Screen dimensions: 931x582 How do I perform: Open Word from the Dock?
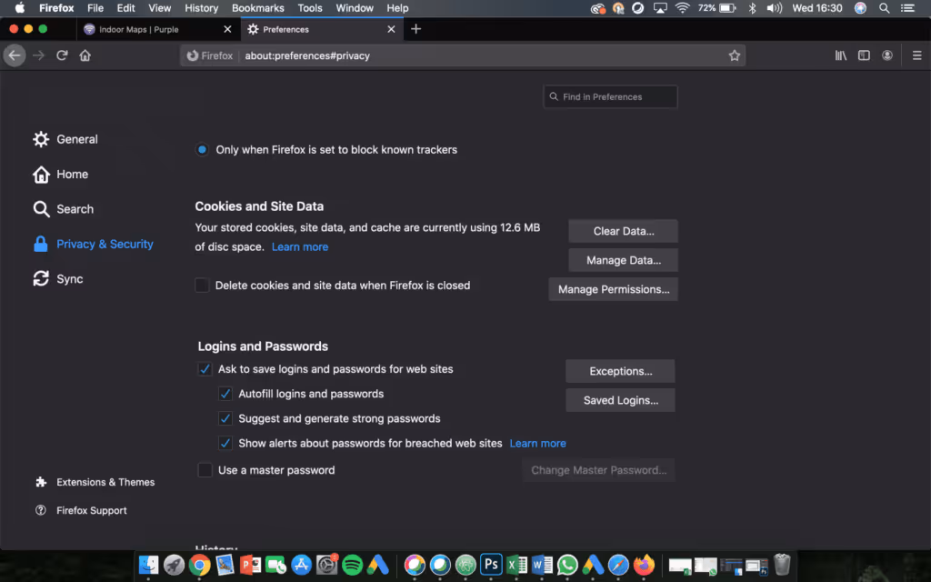[x=542, y=565]
